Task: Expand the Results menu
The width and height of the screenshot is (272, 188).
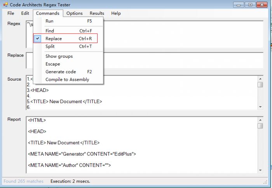Action: point(97,13)
